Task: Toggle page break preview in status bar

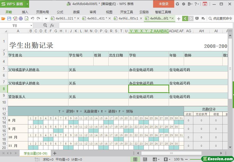Action: pyautogui.click(x=145, y=159)
